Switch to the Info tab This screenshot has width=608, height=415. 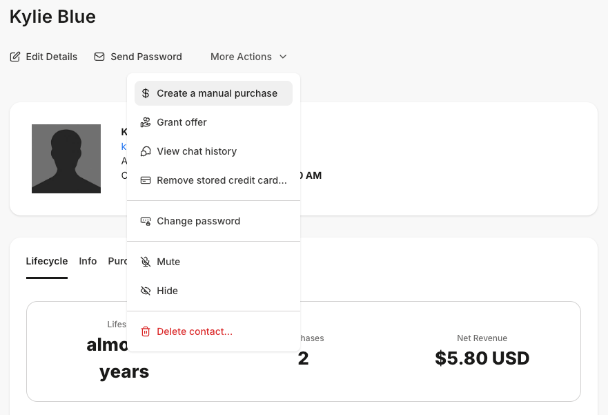(88, 261)
